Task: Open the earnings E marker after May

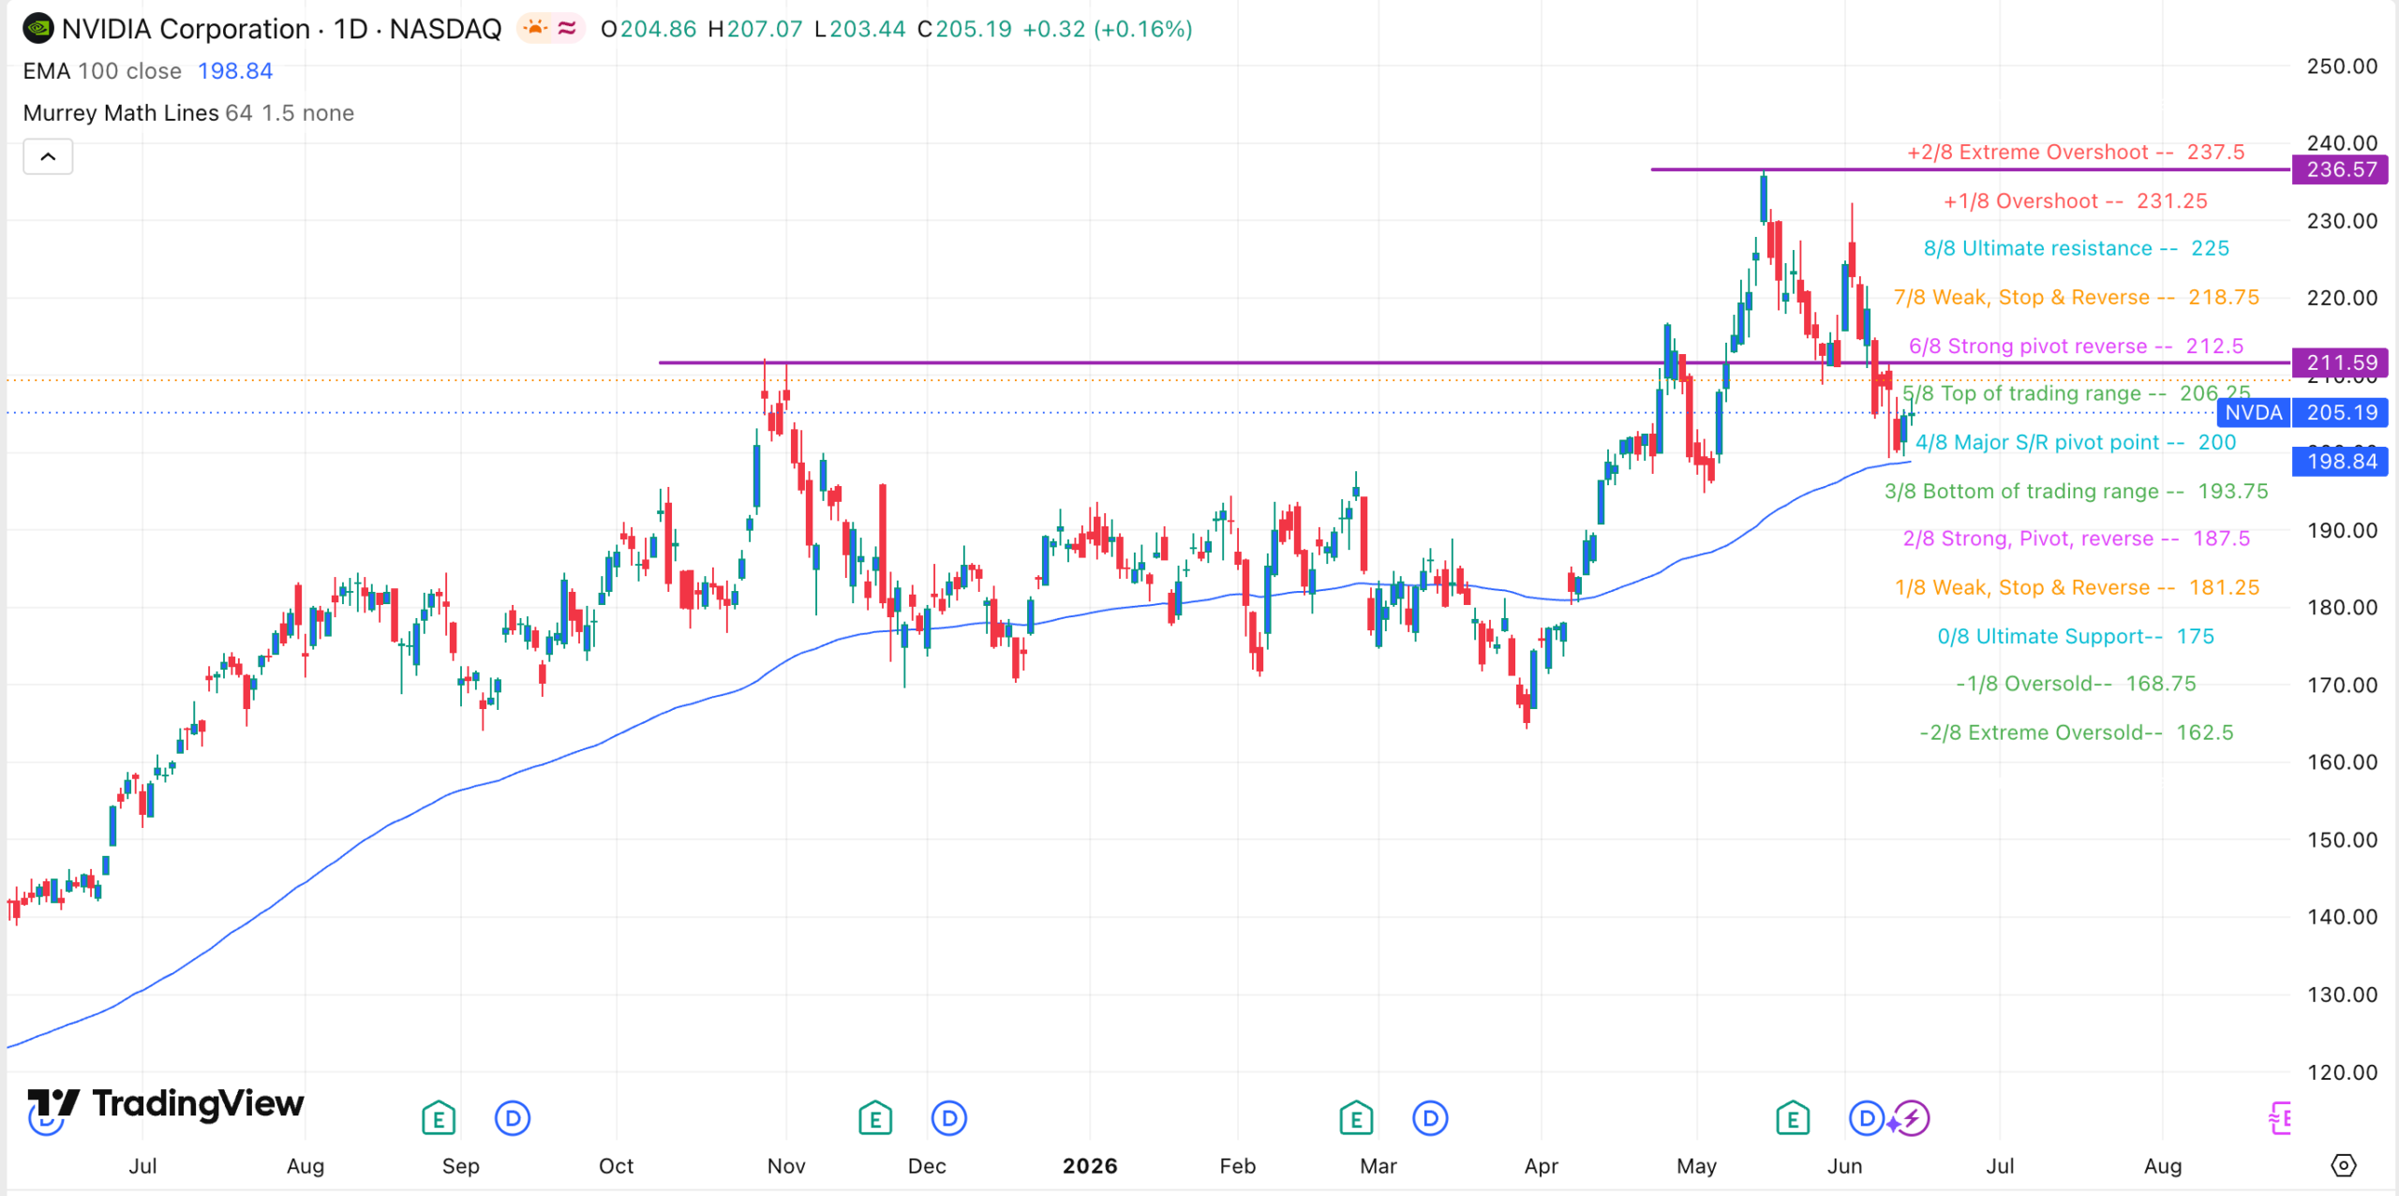Action: tap(1793, 1118)
